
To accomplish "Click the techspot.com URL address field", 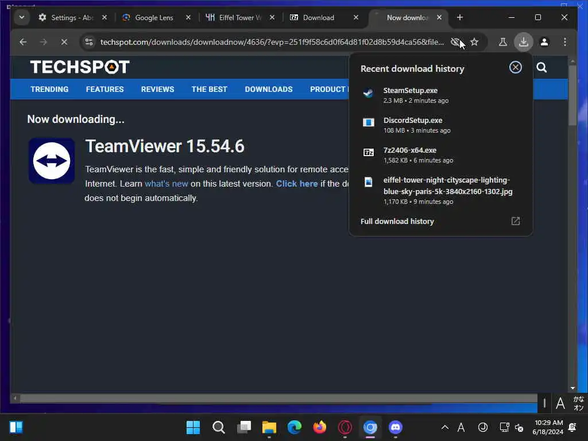I will [272, 42].
